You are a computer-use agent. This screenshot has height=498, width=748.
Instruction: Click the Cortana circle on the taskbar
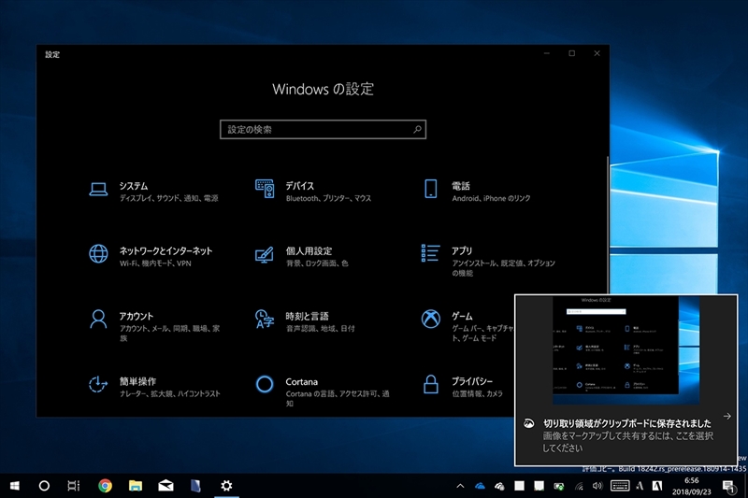pos(44,486)
